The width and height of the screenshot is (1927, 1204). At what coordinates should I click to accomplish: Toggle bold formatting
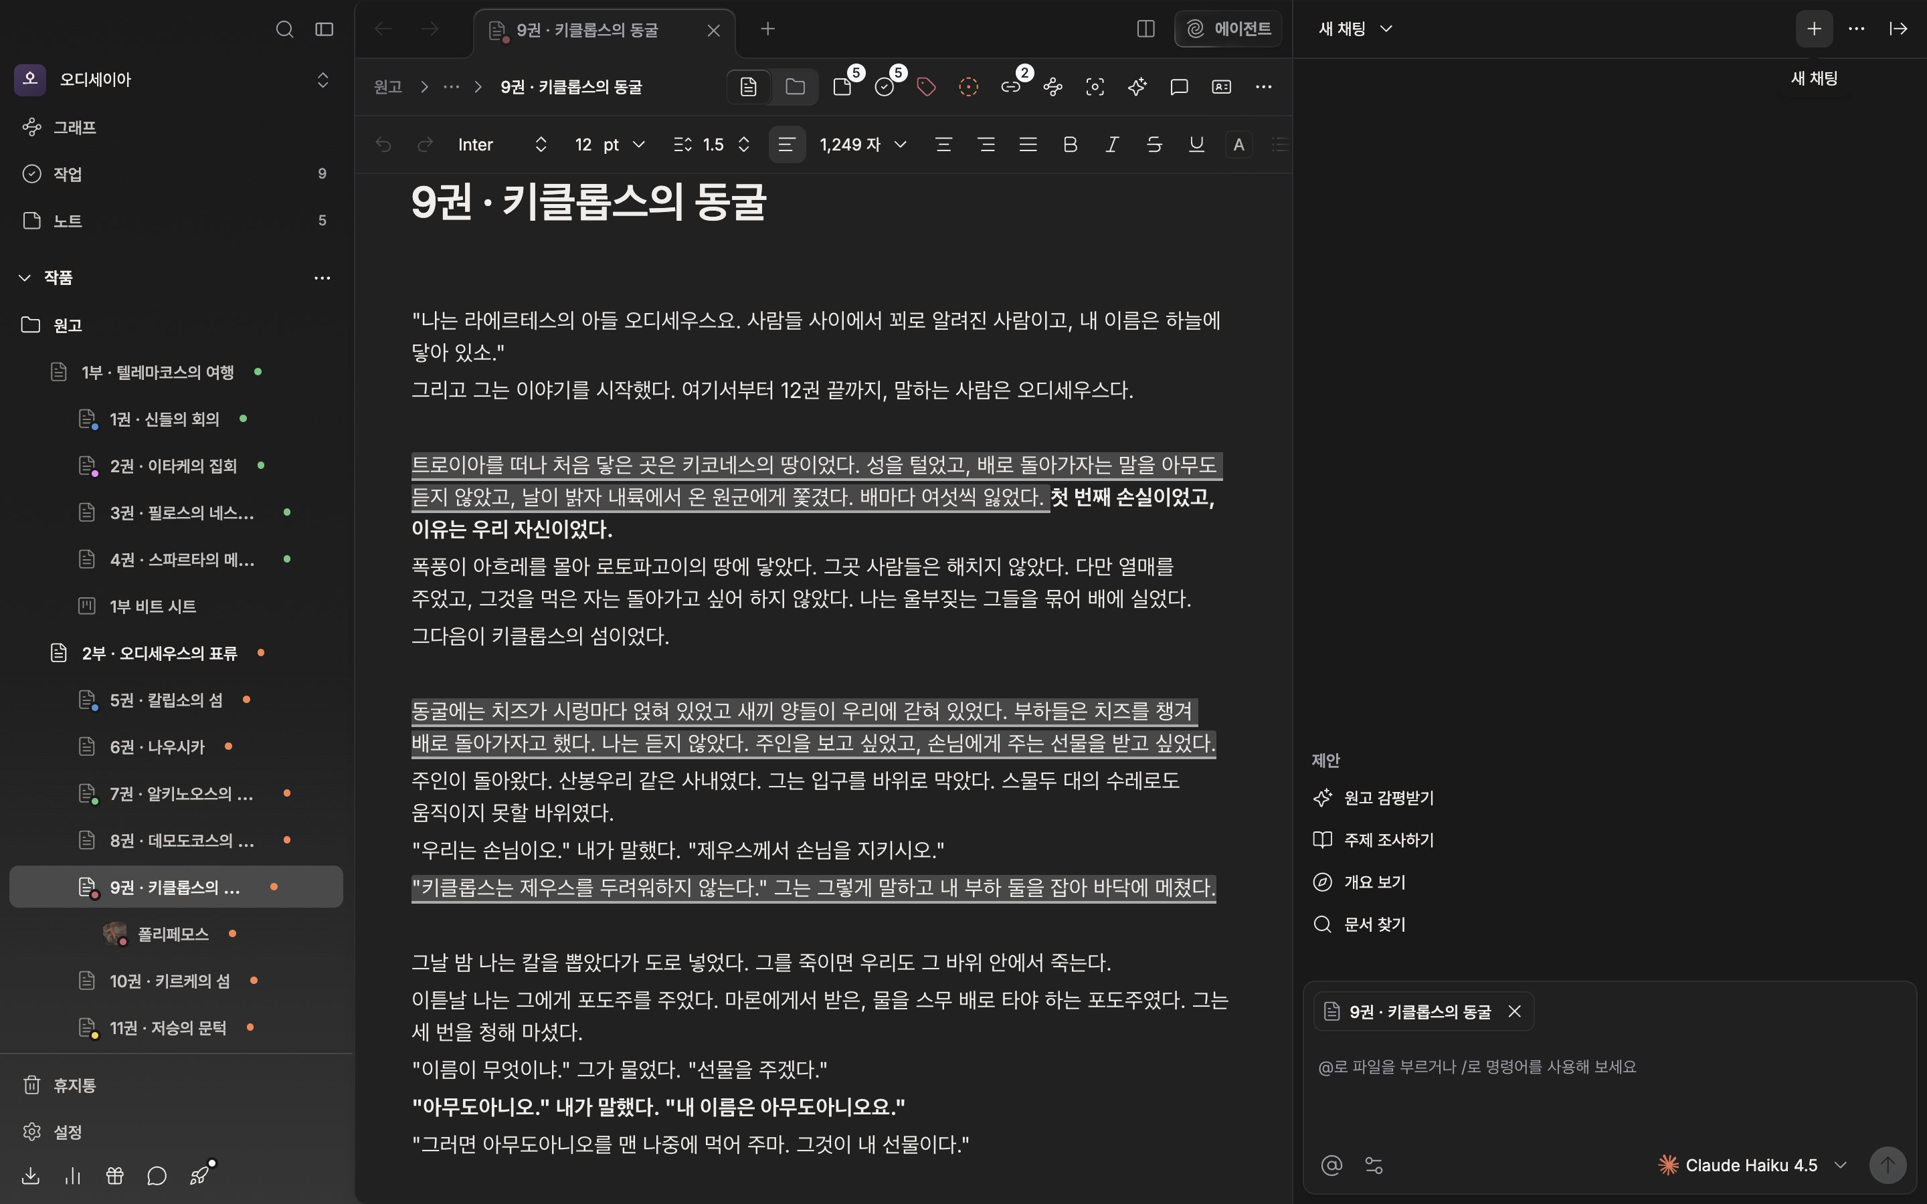[1070, 144]
